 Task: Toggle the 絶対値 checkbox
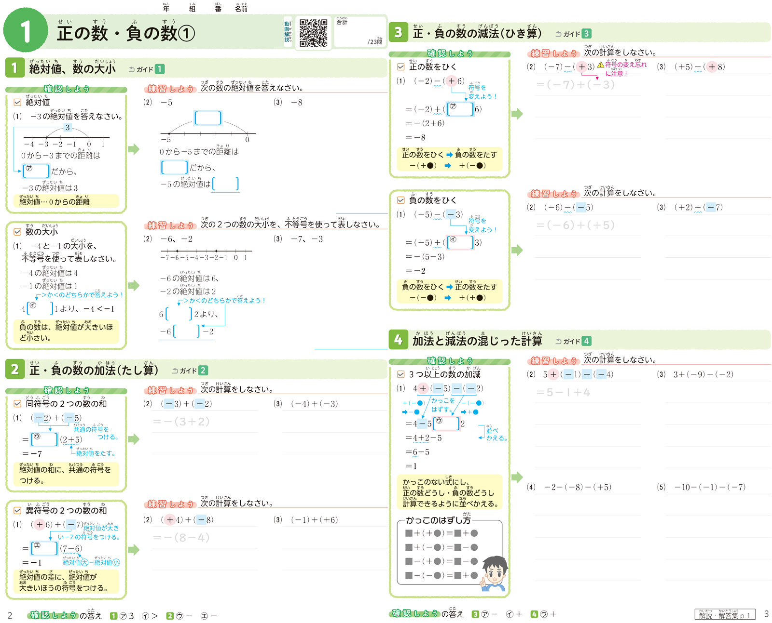coord(17,102)
